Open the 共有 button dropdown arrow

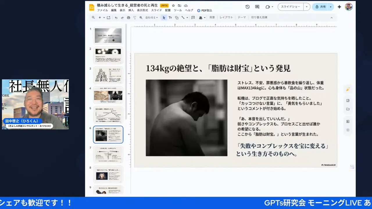tap(330, 7)
